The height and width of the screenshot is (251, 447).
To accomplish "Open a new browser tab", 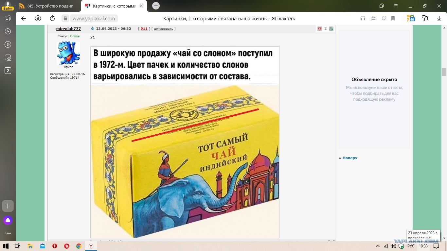I will [156, 6].
